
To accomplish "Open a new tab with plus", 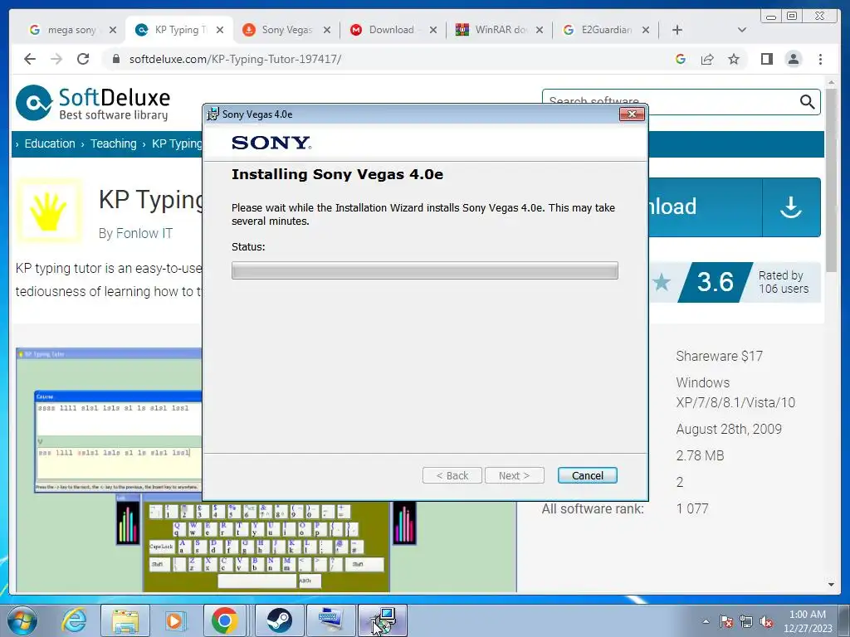I will tap(677, 30).
